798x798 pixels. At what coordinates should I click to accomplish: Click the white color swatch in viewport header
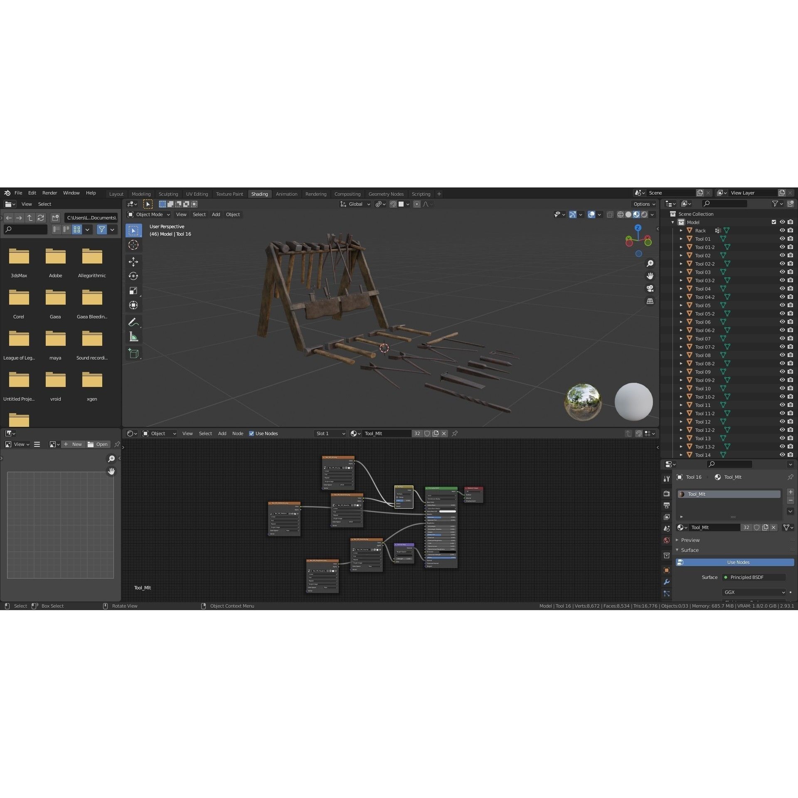401,204
